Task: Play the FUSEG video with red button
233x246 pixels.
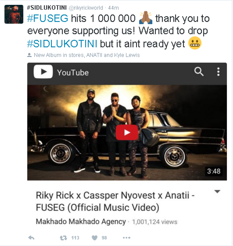Action: click(x=127, y=133)
